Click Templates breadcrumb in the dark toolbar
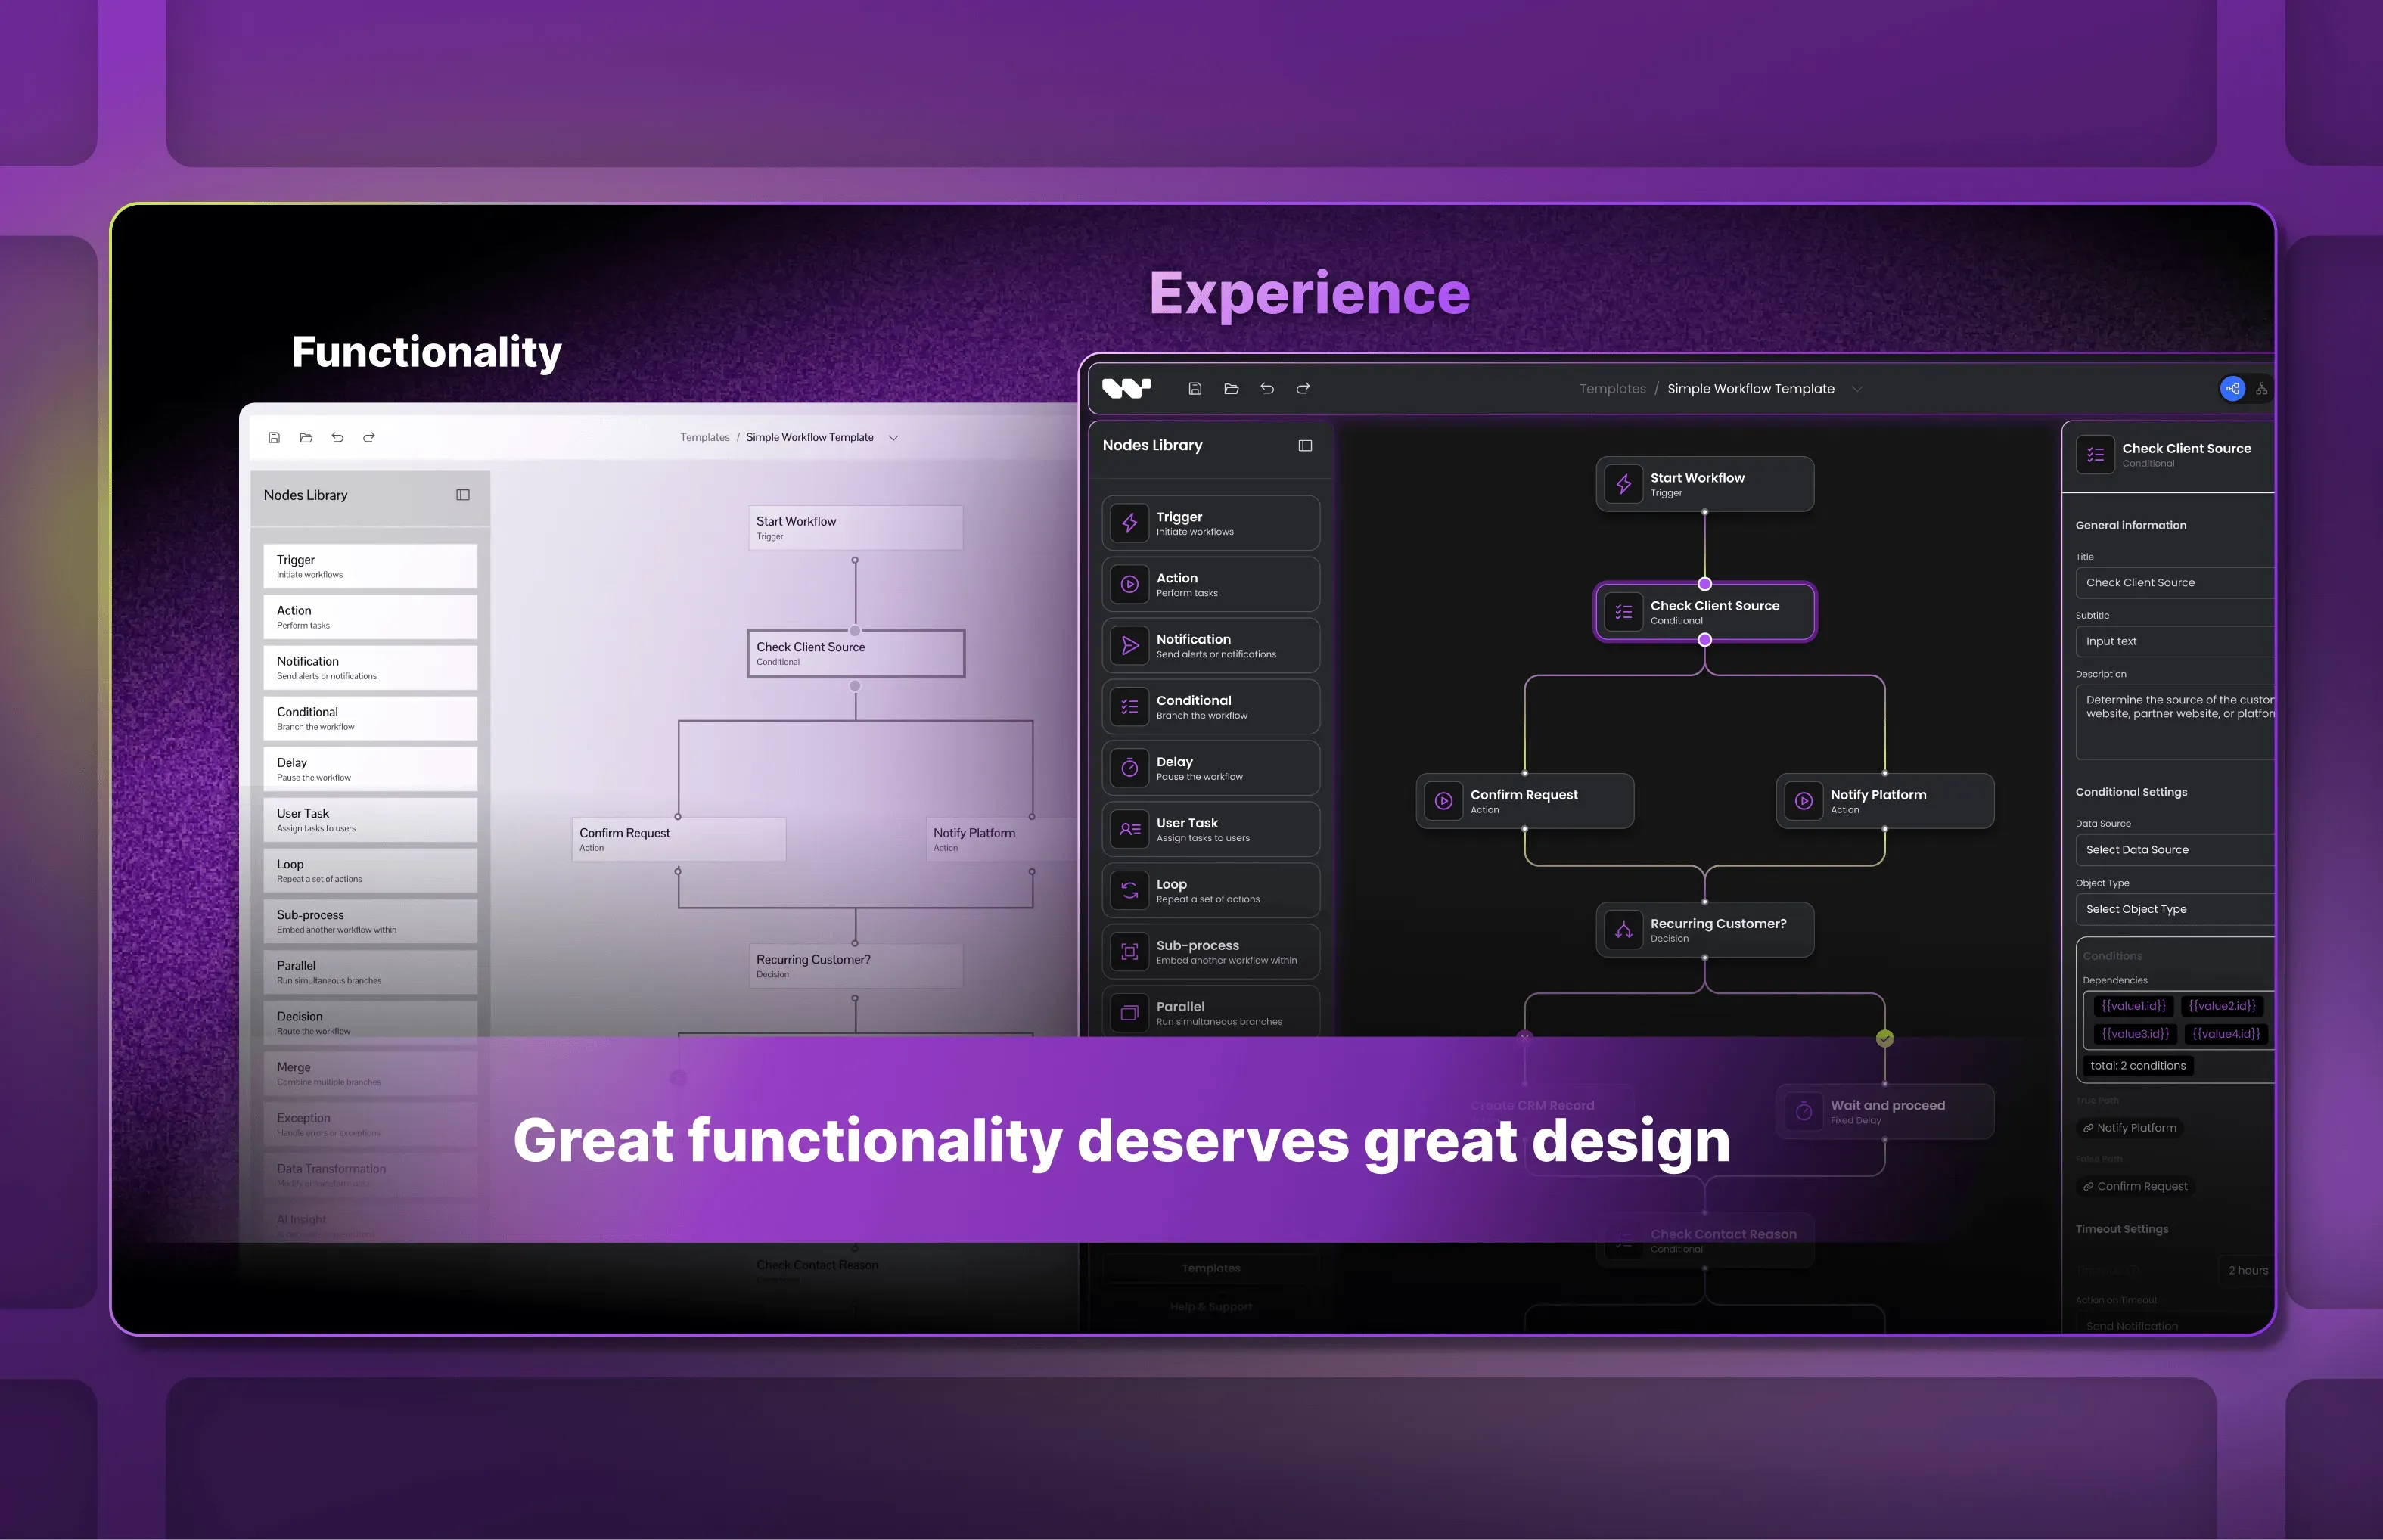This screenshot has height=1540, width=2383. pos(1612,389)
